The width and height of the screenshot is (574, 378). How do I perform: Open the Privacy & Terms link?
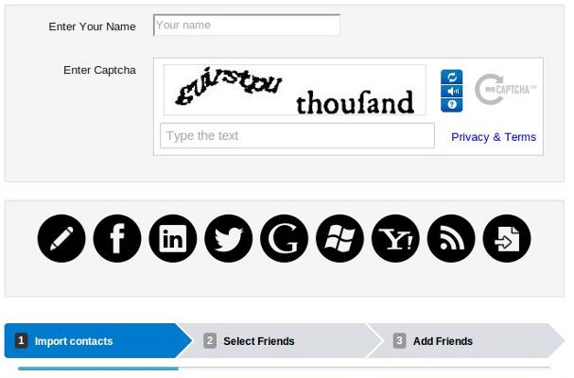494,137
